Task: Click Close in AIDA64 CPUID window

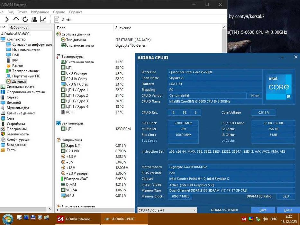Action: pos(288,210)
